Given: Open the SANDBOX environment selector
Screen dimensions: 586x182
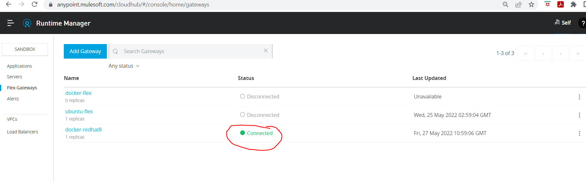Looking at the screenshot, I should click(25, 49).
